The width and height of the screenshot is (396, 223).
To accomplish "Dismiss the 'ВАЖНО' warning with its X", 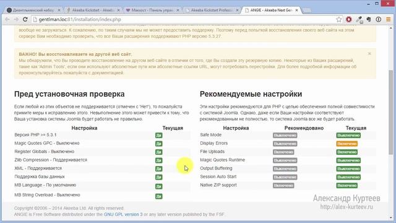I will click(369, 54).
